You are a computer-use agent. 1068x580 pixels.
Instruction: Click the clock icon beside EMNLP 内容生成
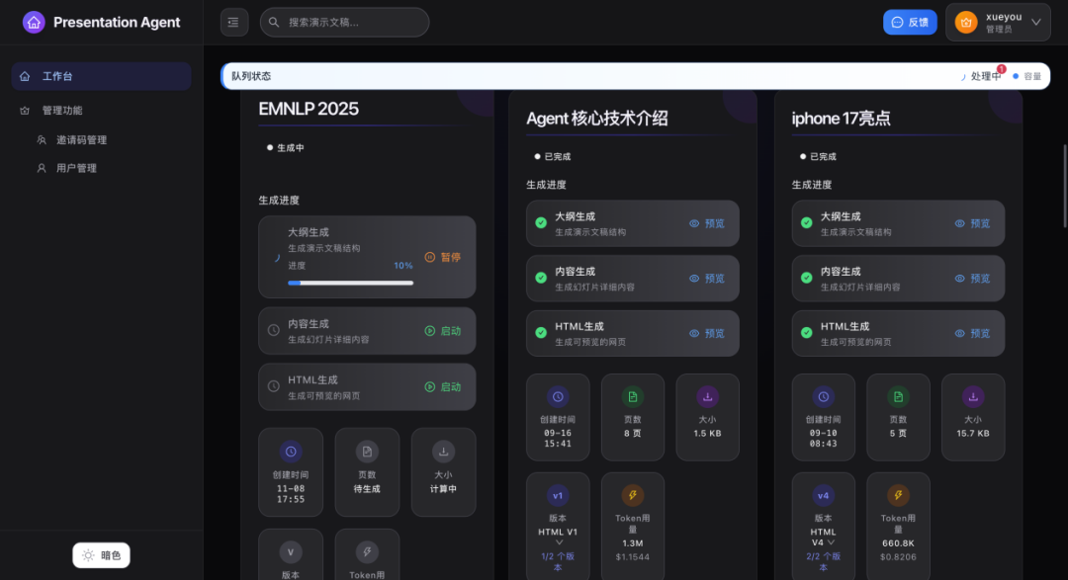[274, 330]
